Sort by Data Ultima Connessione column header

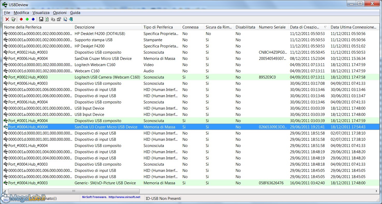click(x=353, y=27)
